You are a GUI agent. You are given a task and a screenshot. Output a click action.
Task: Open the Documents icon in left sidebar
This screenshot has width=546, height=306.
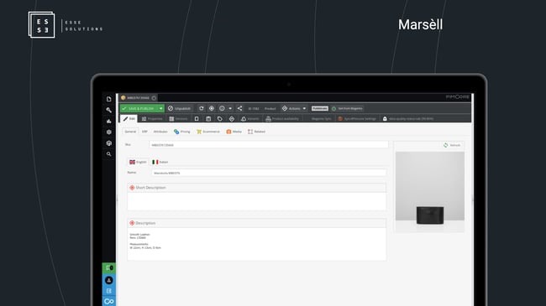[108, 99]
